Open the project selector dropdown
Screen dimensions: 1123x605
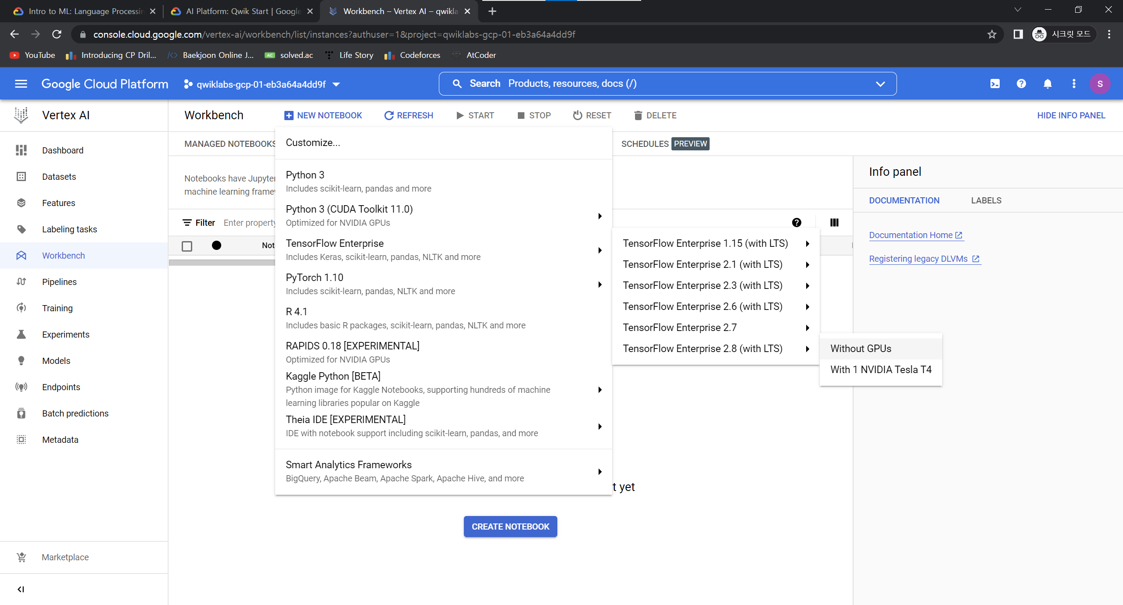coord(262,84)
